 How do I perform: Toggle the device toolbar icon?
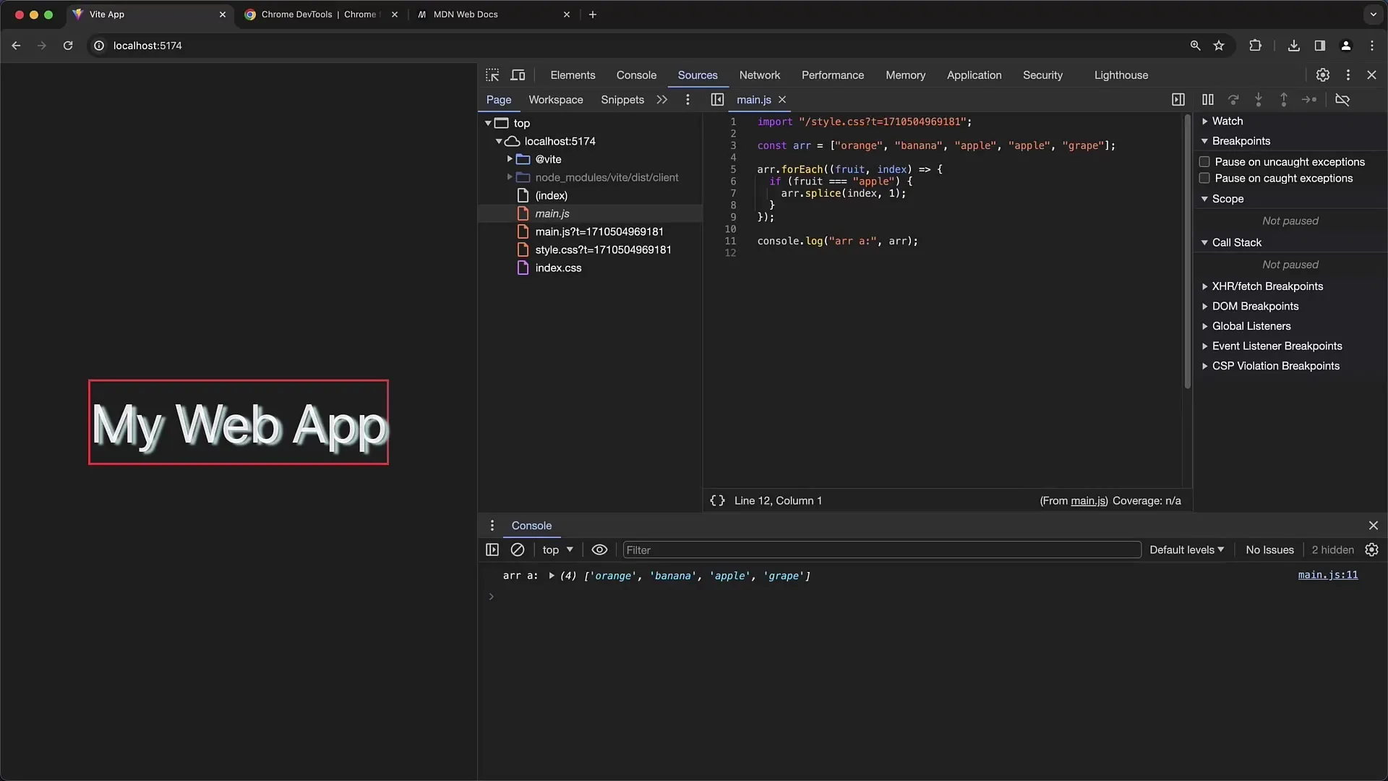(518, 75)
